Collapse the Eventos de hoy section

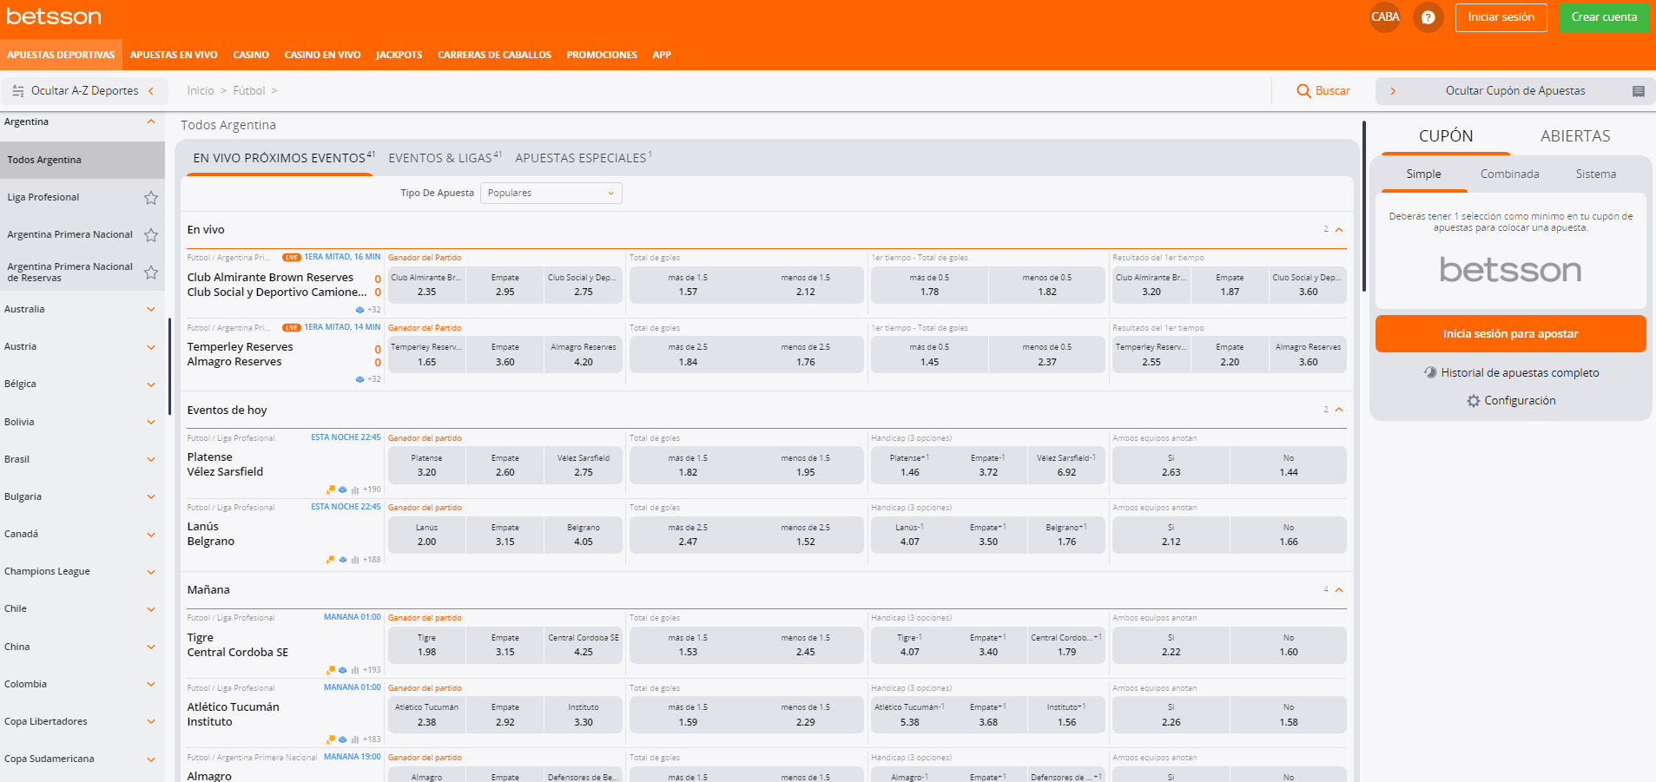coord(1339,410)
